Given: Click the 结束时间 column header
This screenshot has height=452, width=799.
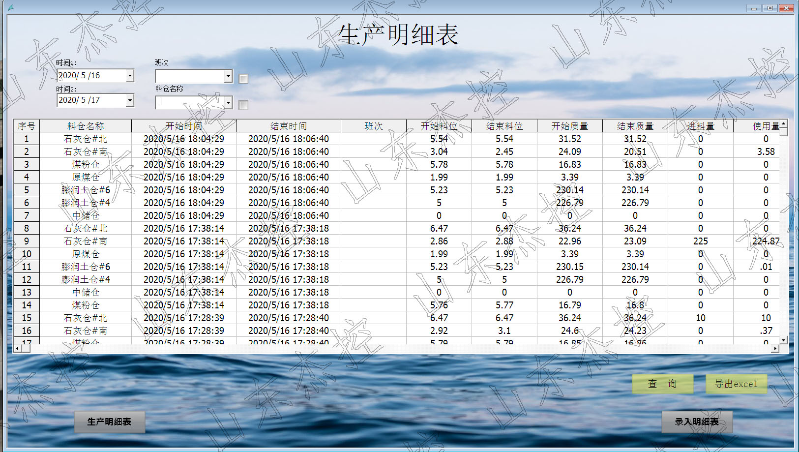Looking at the screenshot, I should point(289,126).
